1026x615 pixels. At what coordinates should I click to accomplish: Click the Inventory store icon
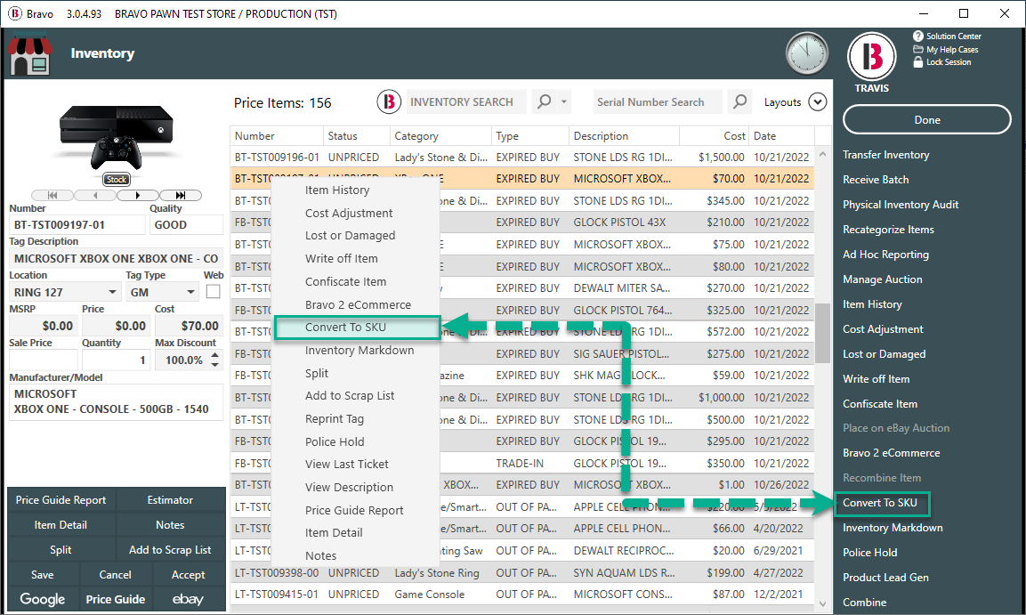point(31,55)
